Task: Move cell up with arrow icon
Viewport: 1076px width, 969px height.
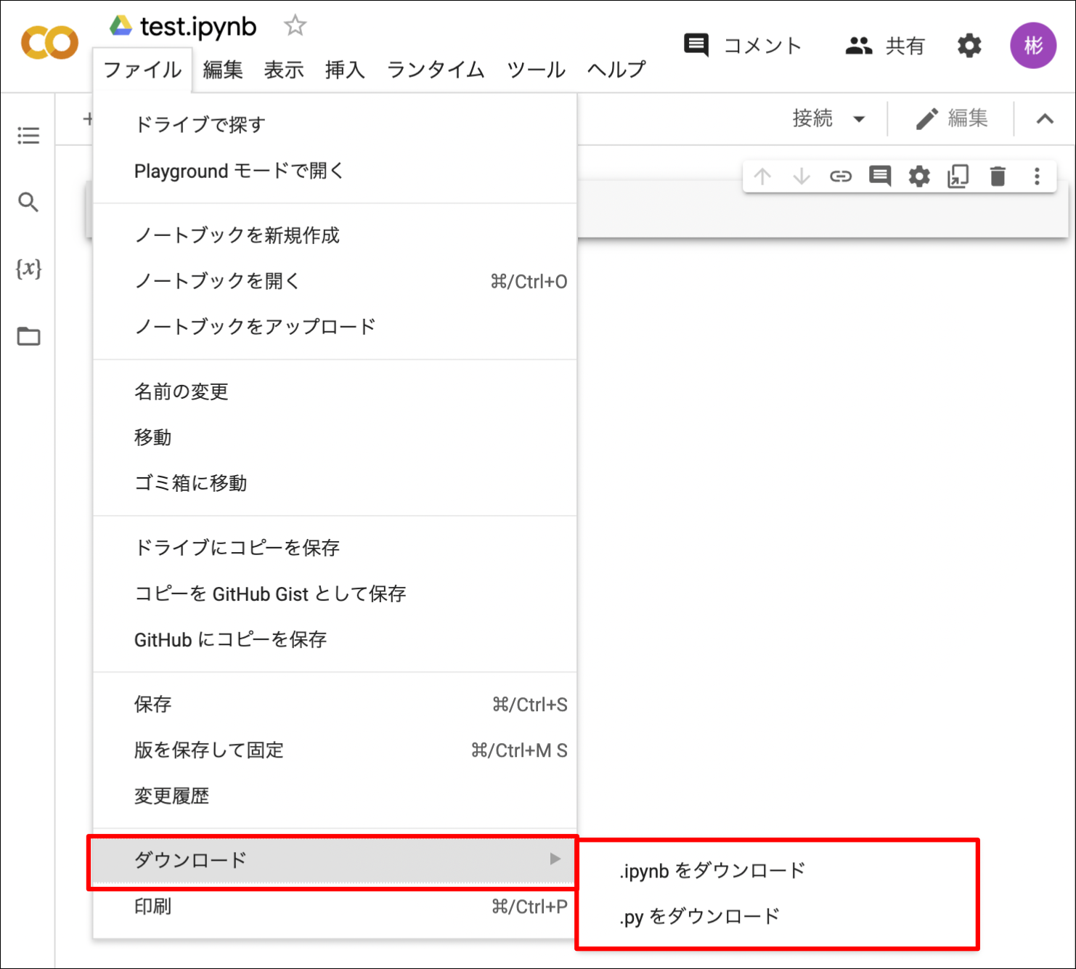Action: click(762, 177)
